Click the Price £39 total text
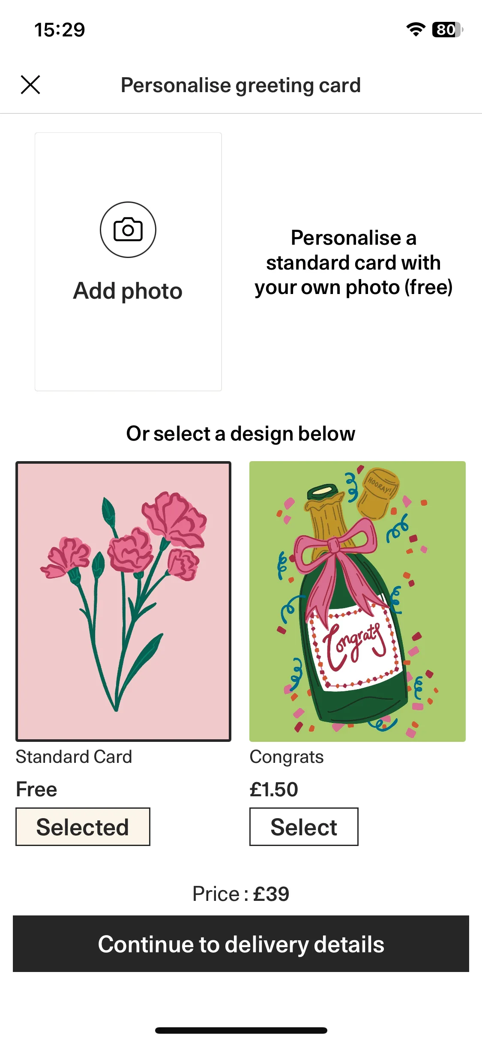Screen dimensions: 482x1044 241,894
